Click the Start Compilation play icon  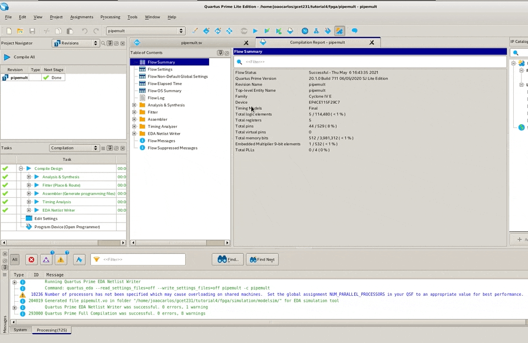click(x=255, y=31)
